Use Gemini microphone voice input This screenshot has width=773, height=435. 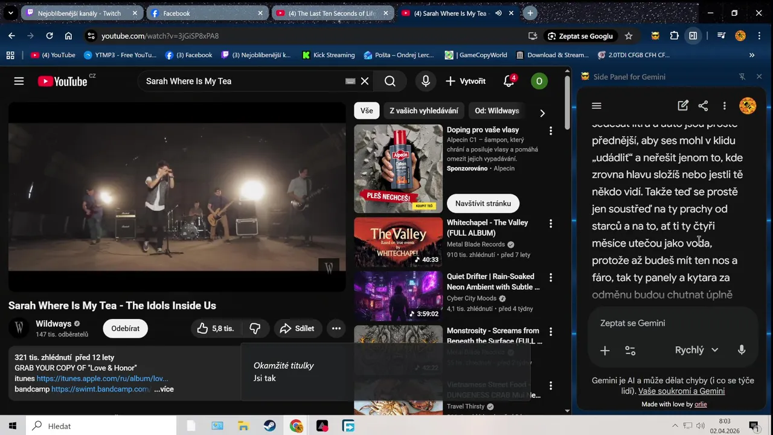click(x=742, y=350)
